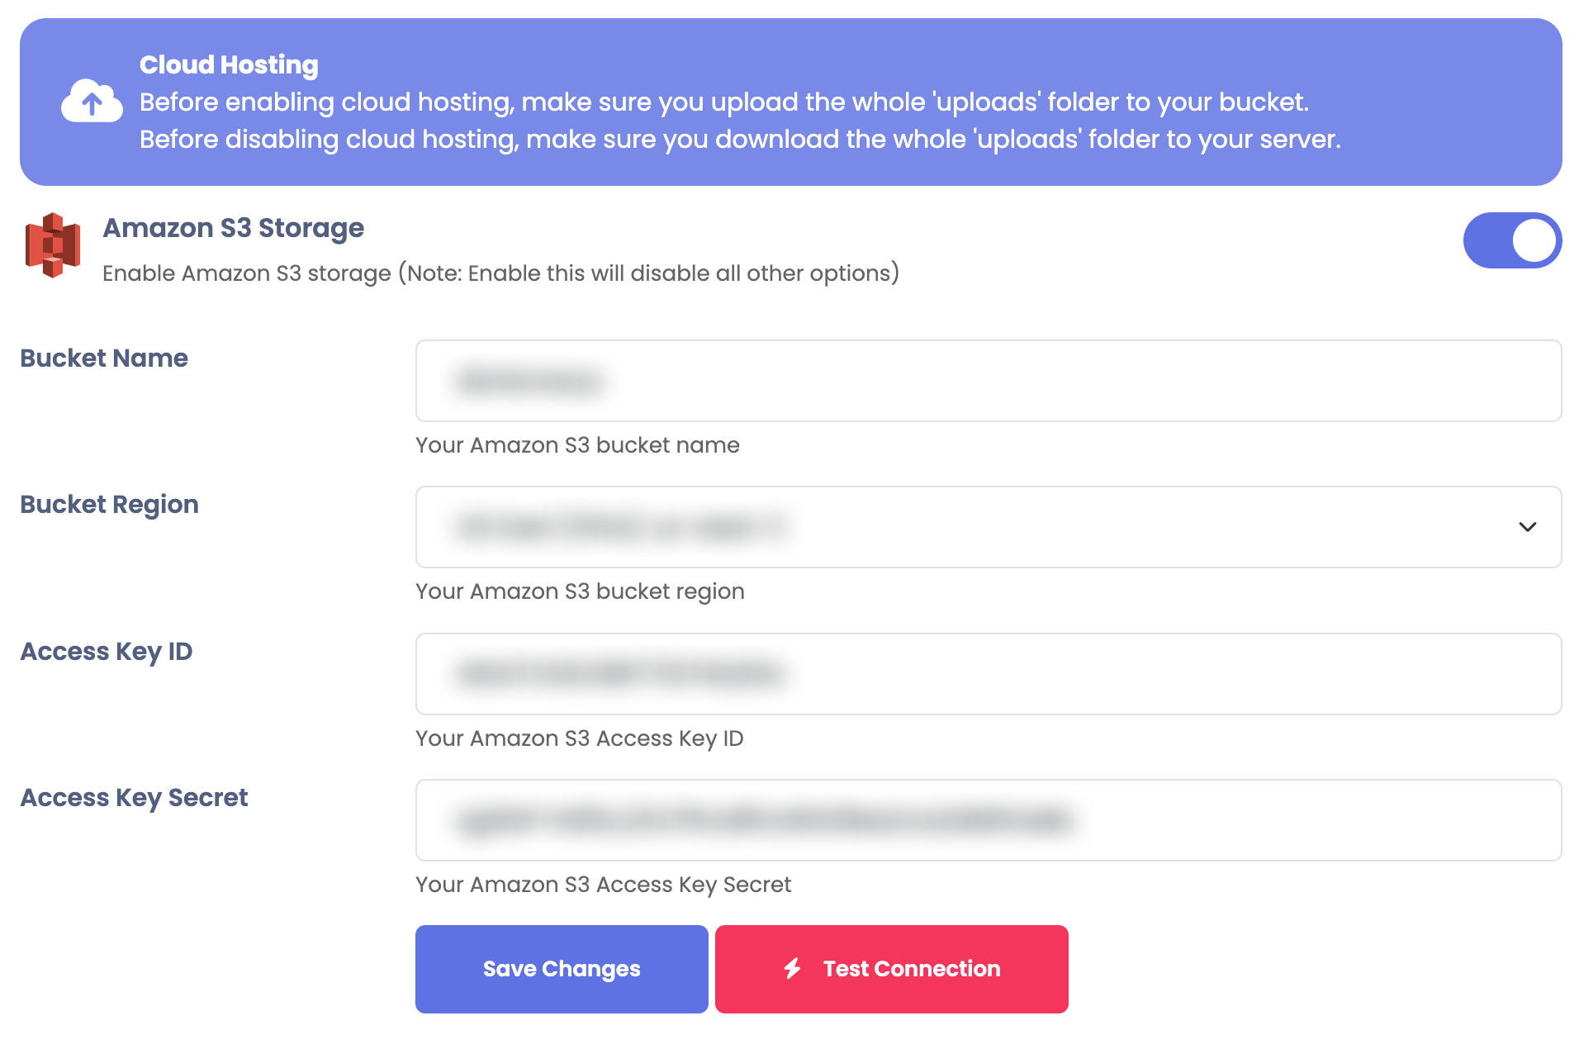Click the 'Enable Amazon S3 storage' description text
The width and height of the screenshot is (1579, 1049).
[x=500, y=273]
